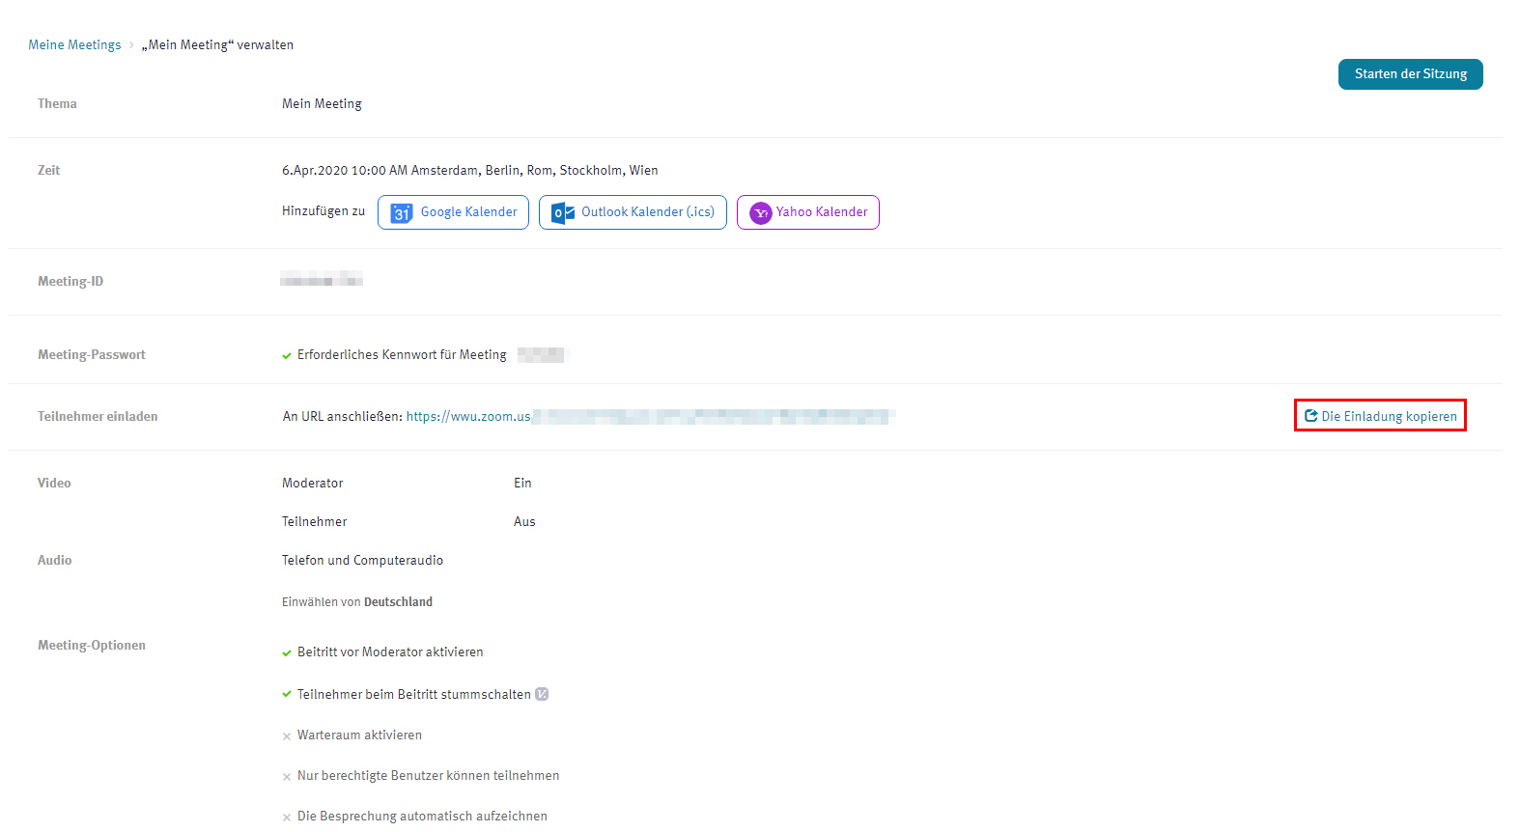Image resolution: width=1520 pixels, height=832 pixels.
Task: Click the Teilnehmer einladen label
Action: (x=98, y=416)
